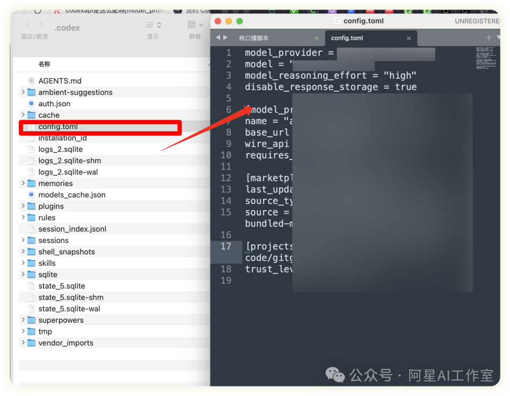Expand the ambient-suggestions folder
This screenshot has height=396, width=510.
[23, 92]
